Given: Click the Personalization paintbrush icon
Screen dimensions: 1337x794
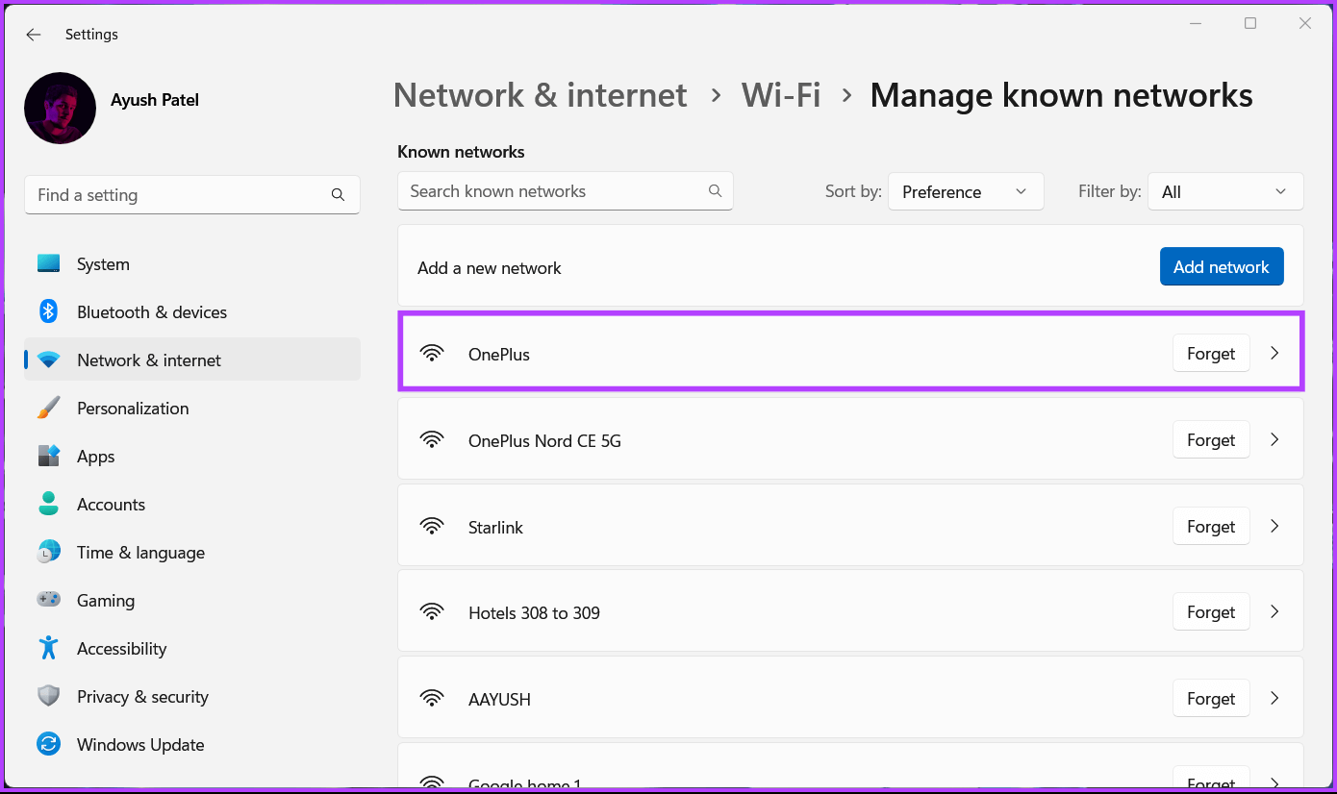Looking at the screenshot, I should [x=48, y=408].
